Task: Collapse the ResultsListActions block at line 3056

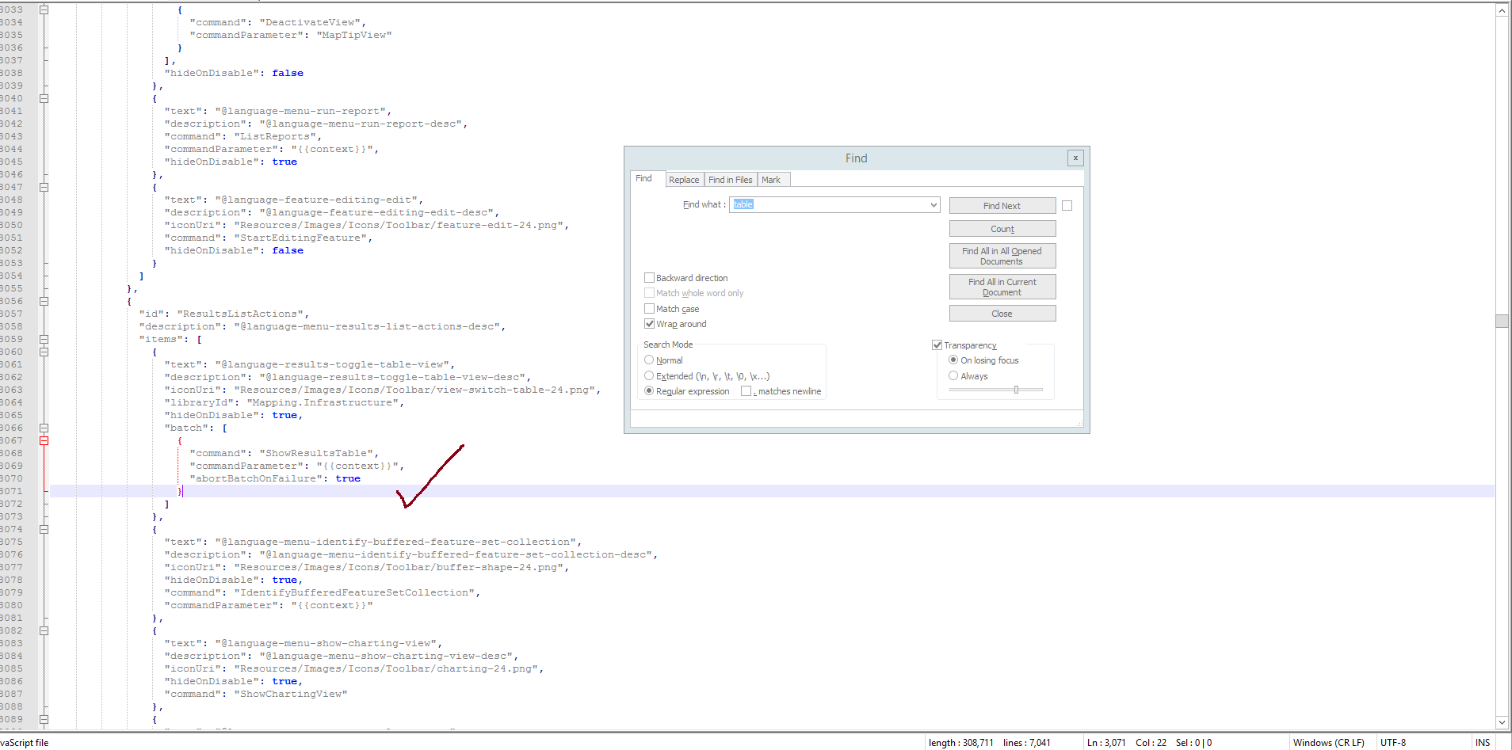Action: (44, 301)
